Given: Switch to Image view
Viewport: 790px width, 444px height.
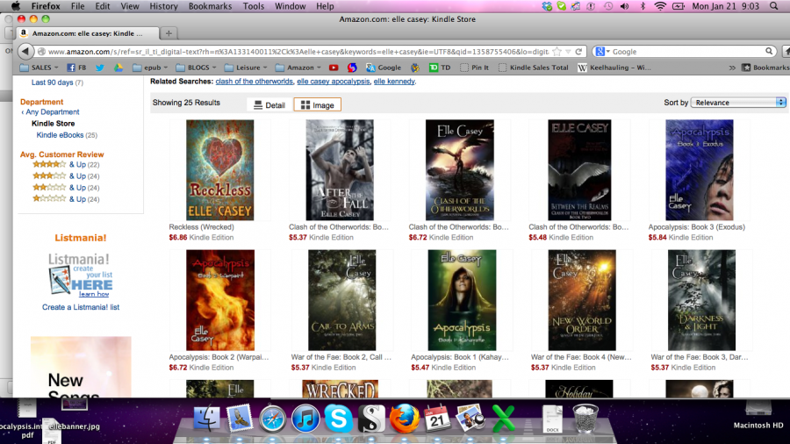Looking at the screenshot, I should coord(318,104).
